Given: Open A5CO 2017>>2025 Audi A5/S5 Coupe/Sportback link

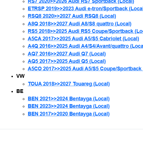Looking at the screenshot, I should [85, 69].
